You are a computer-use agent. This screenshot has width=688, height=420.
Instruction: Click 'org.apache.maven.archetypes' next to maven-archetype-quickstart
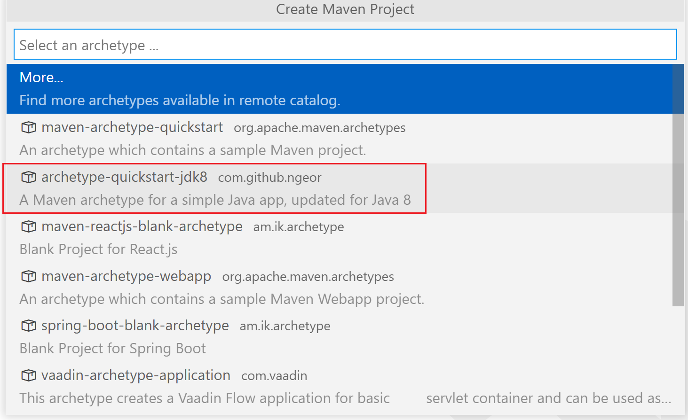pyautogui.click(x=320, y=128)
